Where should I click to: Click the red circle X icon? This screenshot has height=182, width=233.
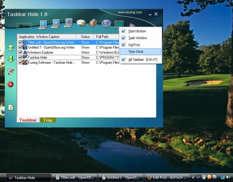coord(11,84)
